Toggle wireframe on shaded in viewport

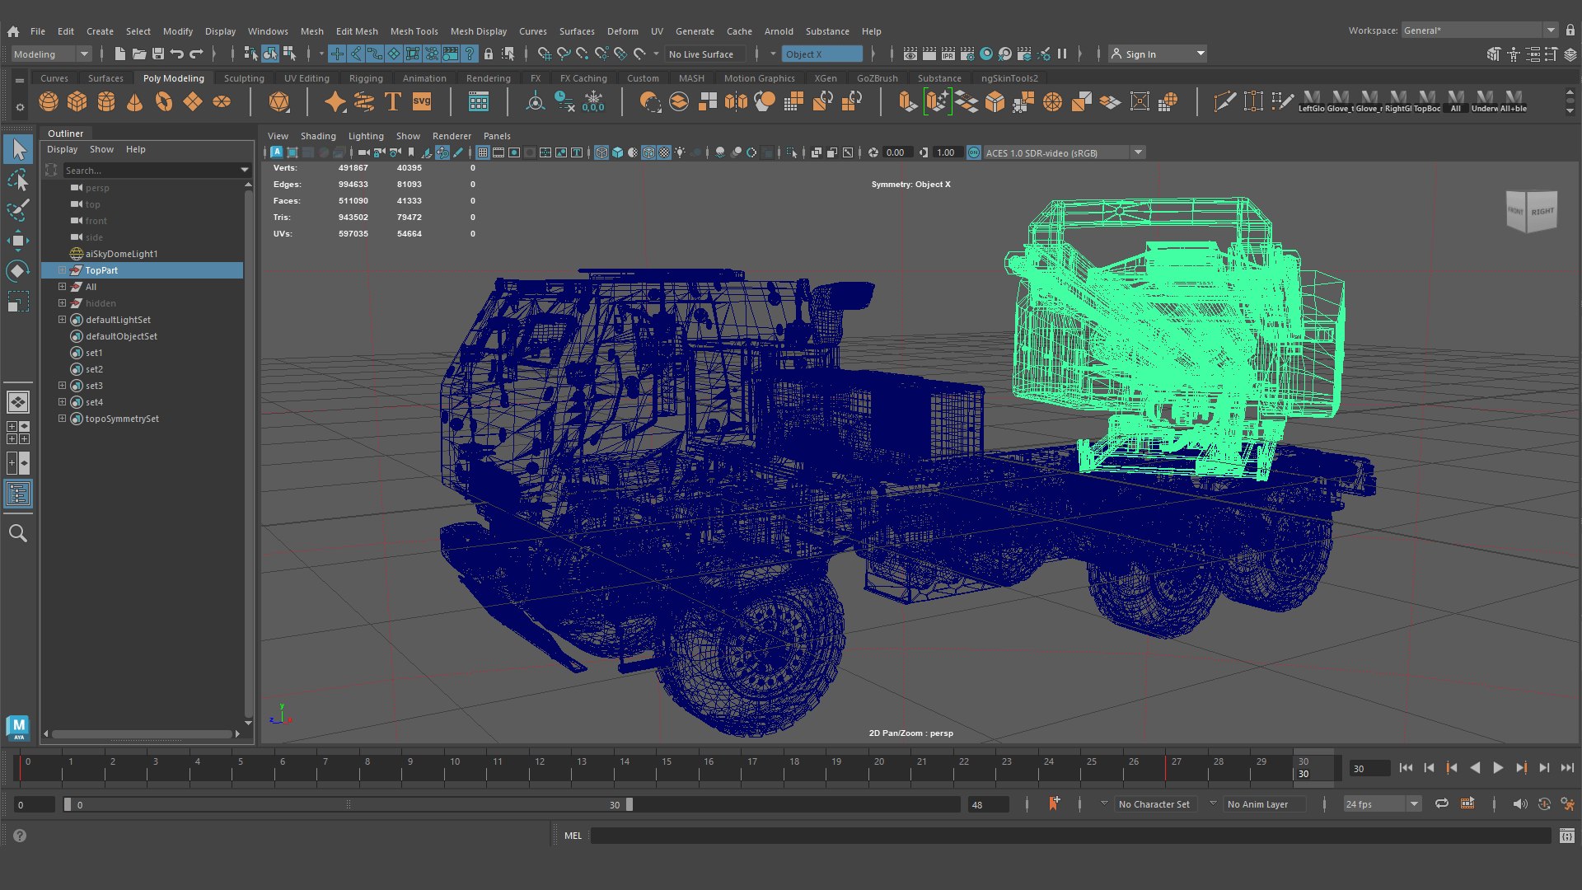pos(649,152)
